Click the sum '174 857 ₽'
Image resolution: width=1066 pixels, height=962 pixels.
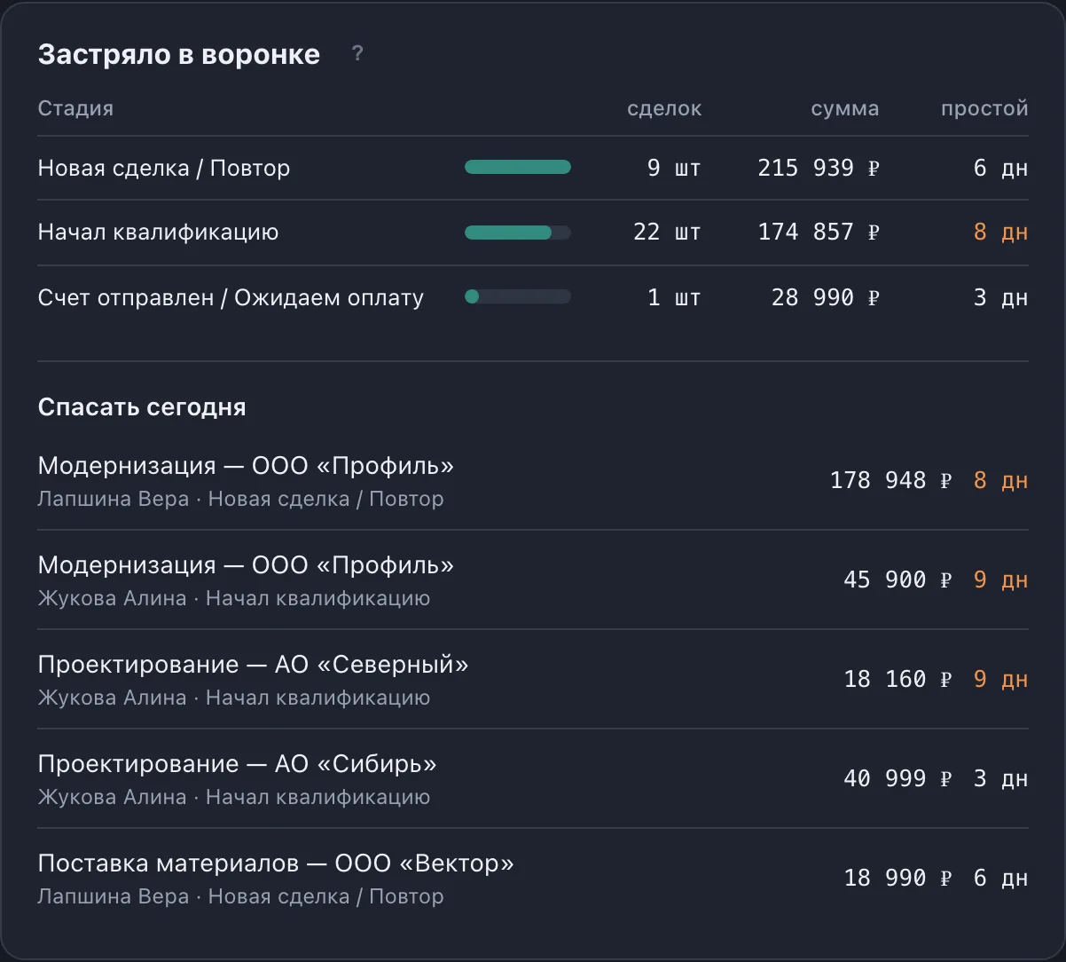coord(819,233)
